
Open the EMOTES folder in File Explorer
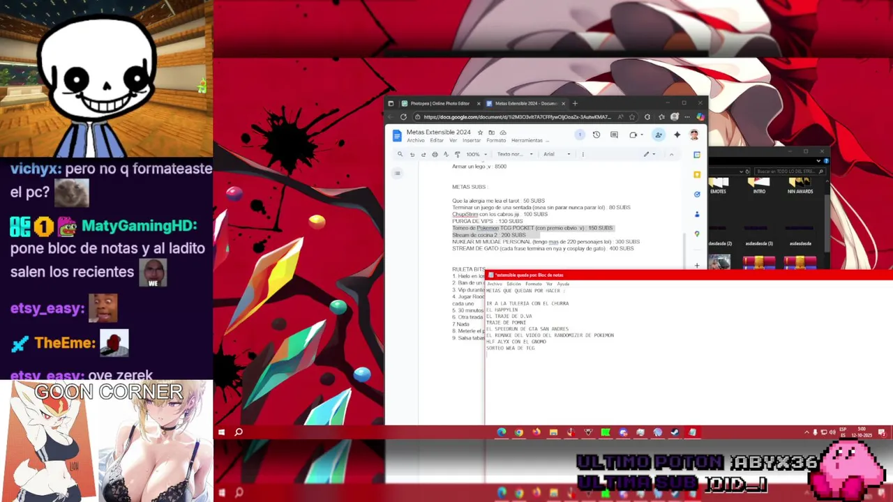click(718, 185)
